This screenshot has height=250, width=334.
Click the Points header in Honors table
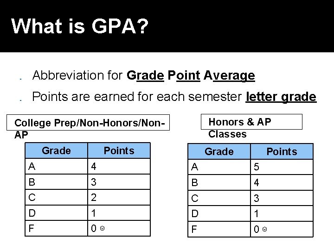[x=282, y=151]
